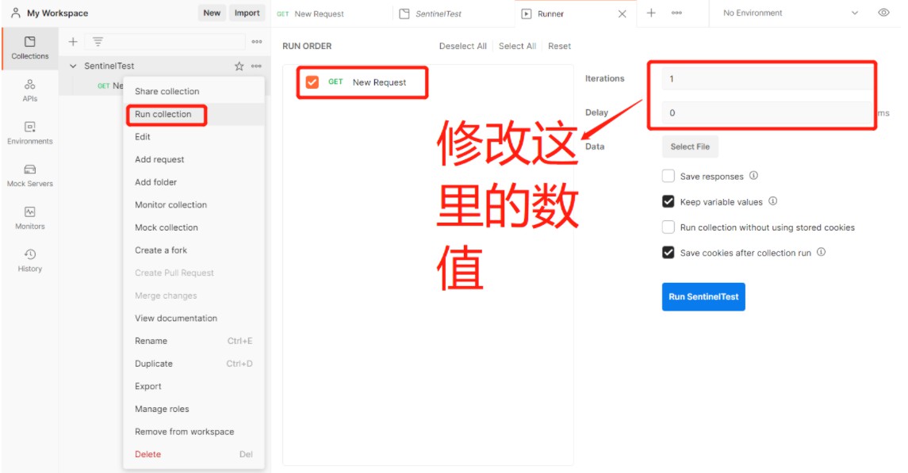
Task: Click Reset in run order
Action: pyautogui.click(x=559, y=46)
